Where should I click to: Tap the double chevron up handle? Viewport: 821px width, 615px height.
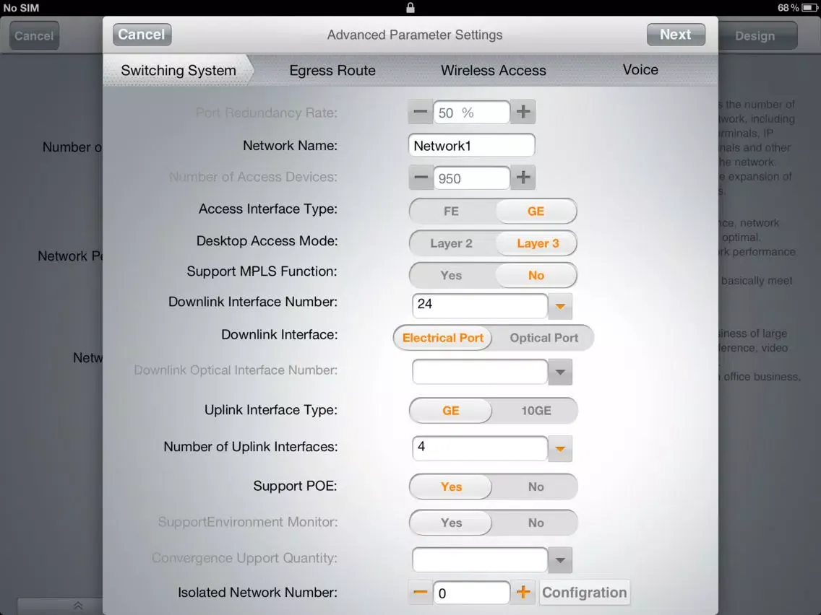(x=78, y=606)
